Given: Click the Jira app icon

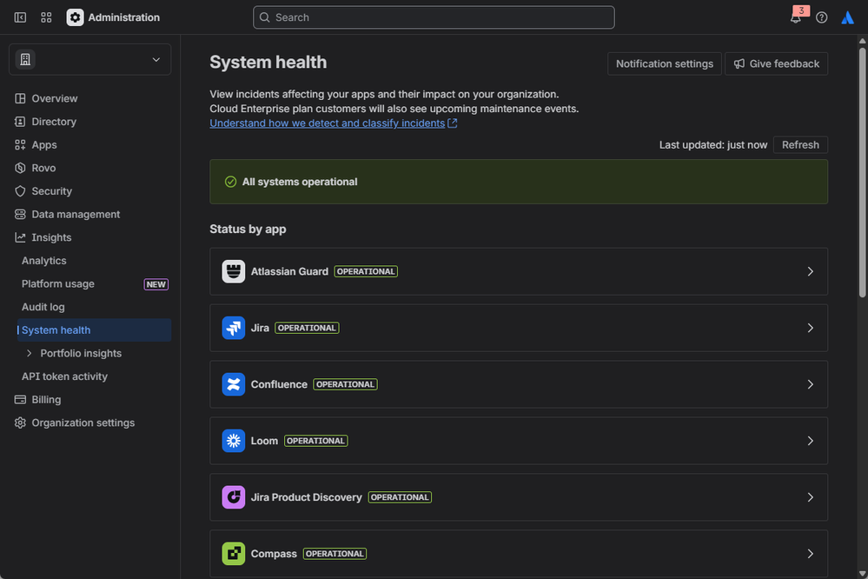Looking at the screenshot, I should [x=234, y=328].
